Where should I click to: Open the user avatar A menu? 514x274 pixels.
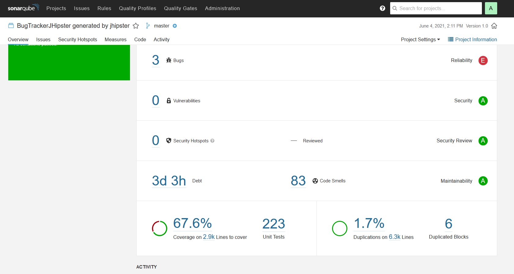pos(491,8)
